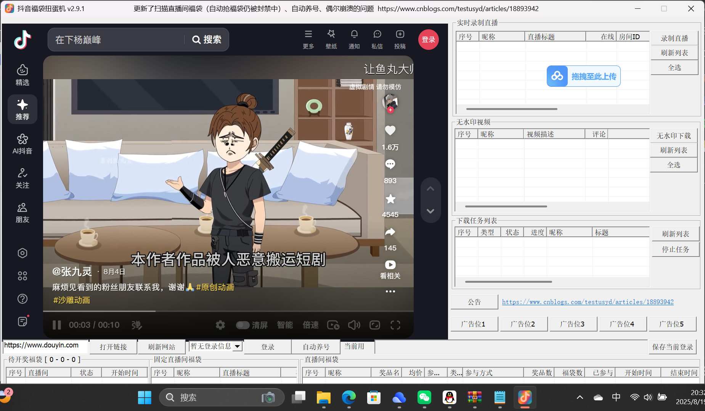Share the video using the share arrow icon

(390, 232)
